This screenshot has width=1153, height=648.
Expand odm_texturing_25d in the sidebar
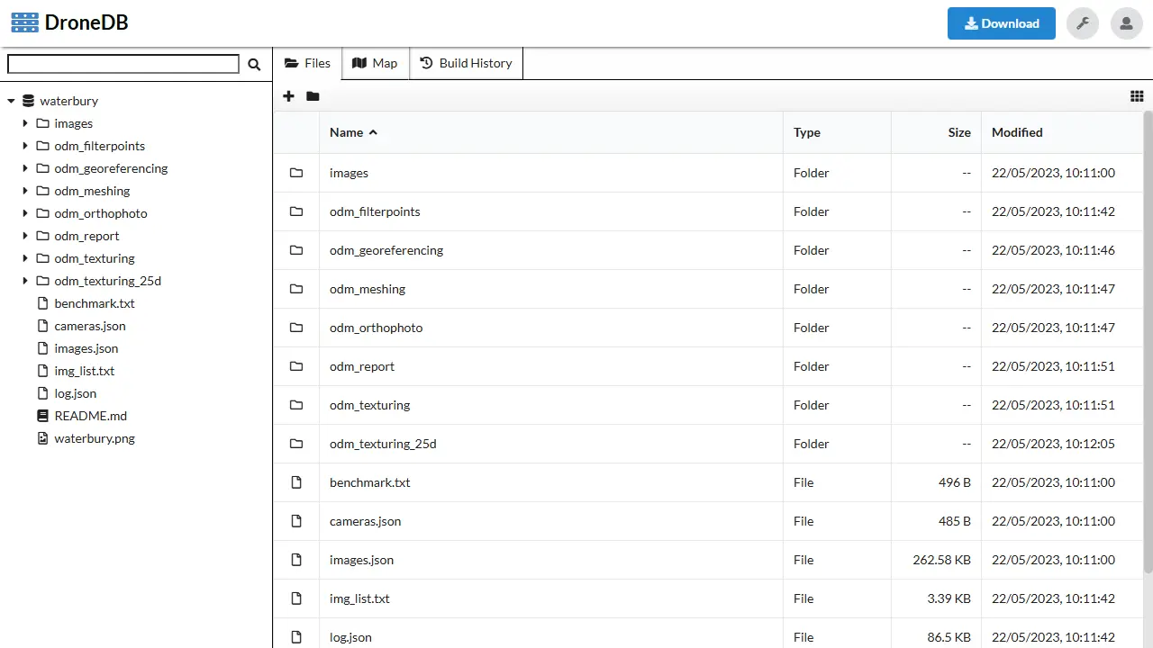tap(25, 281)
